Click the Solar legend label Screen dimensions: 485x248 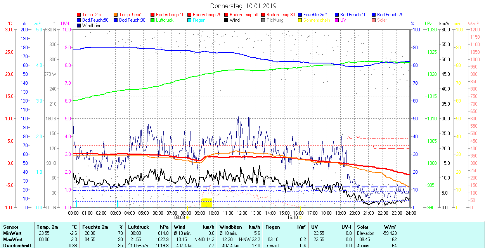pyautogui.click(x=382, y=20)
